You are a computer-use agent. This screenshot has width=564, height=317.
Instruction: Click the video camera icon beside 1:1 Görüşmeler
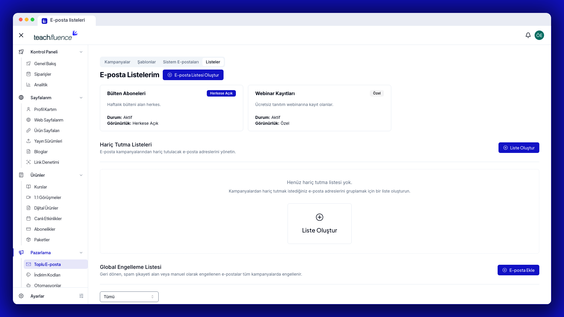point(28,198)
